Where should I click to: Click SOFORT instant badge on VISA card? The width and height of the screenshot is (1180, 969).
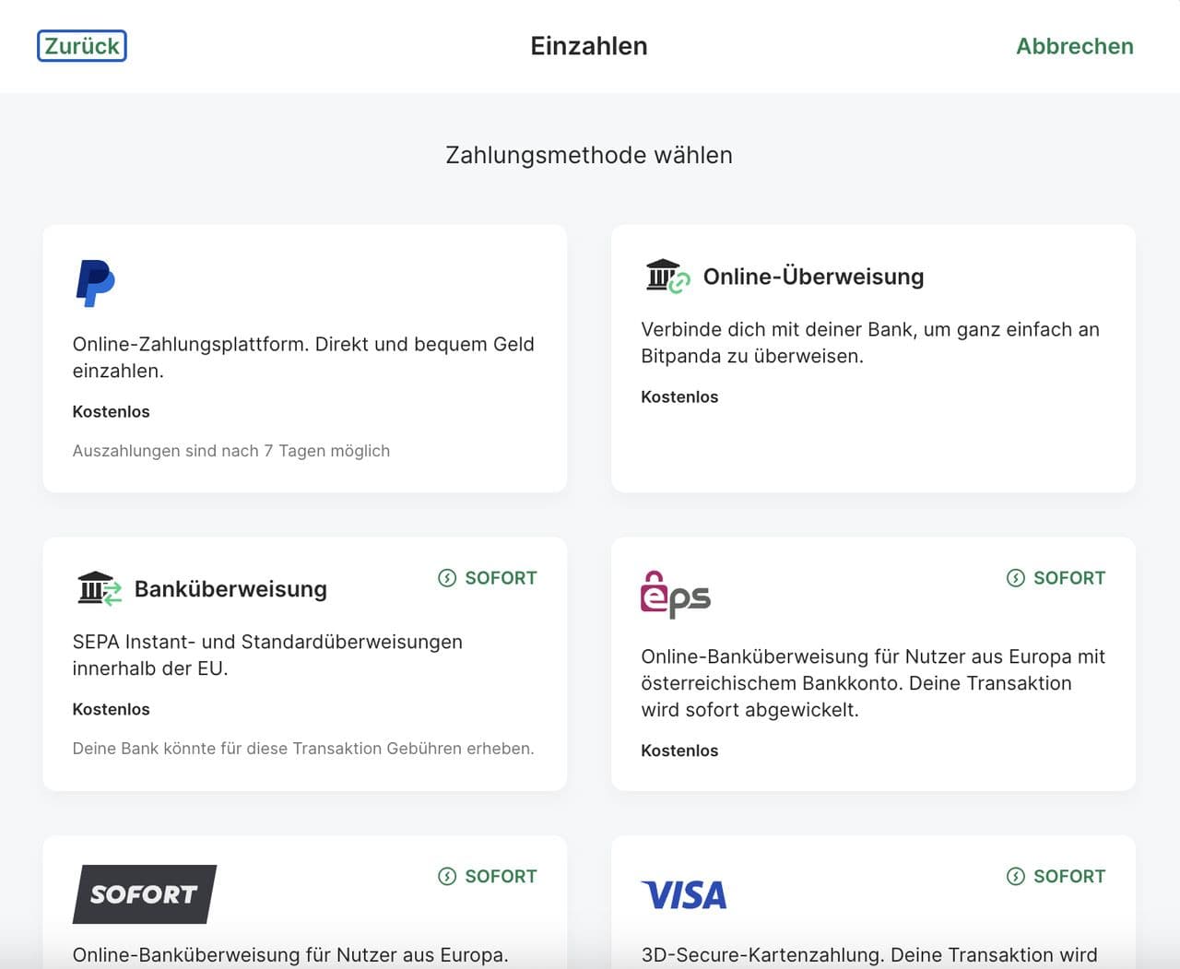click(x=1056, y=877)
